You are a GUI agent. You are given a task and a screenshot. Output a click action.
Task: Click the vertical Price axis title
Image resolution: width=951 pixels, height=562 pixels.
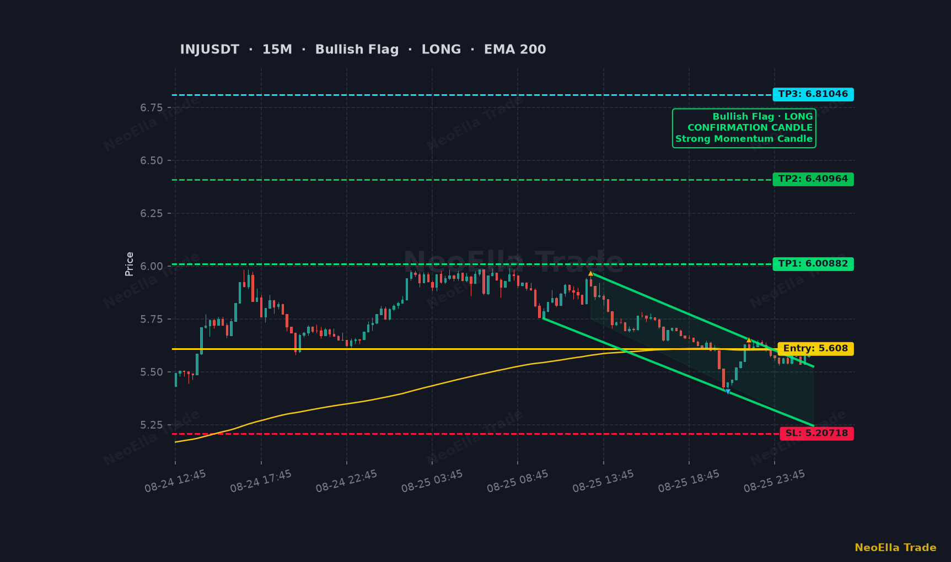(x=130, y=264)
